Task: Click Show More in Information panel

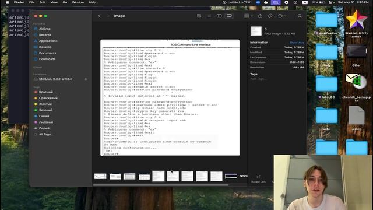Action: tap(297, 43)
